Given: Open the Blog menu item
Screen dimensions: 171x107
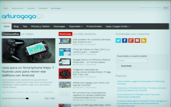Looking at the screenshot, I should (x=16, y=26).
